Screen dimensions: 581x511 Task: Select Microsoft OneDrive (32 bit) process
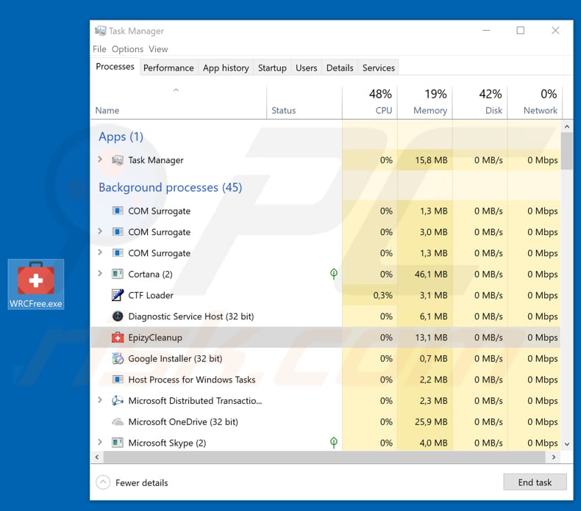[x=183, y=422]
